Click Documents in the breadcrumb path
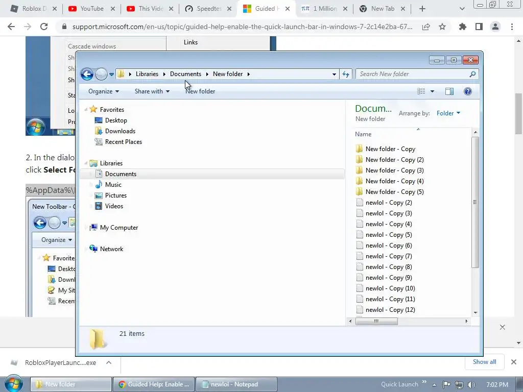 tap(185, 74)
